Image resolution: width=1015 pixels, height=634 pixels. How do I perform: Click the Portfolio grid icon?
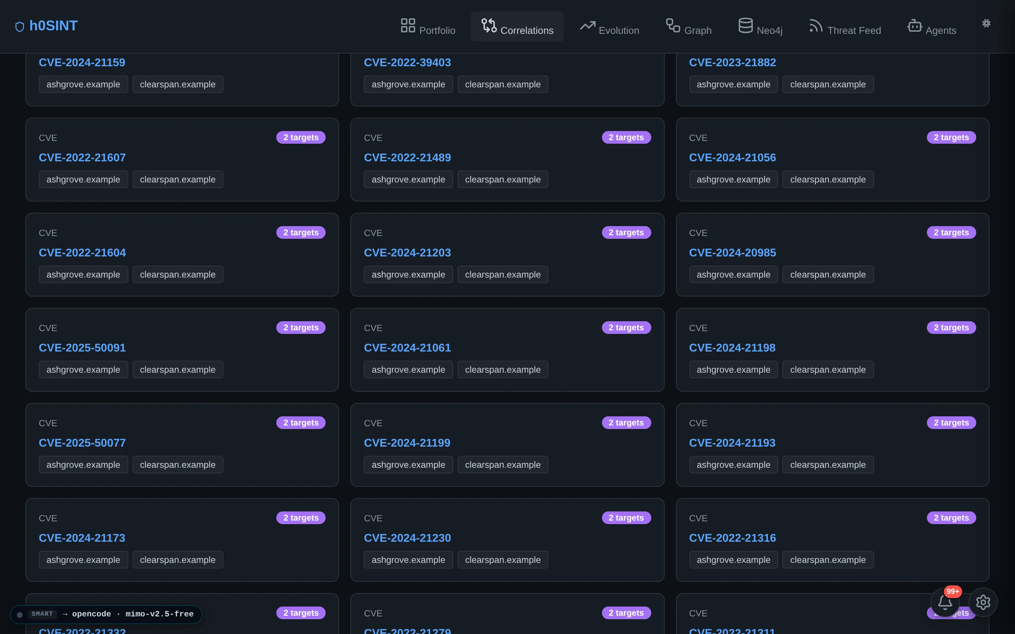click(x=408, y=25)
